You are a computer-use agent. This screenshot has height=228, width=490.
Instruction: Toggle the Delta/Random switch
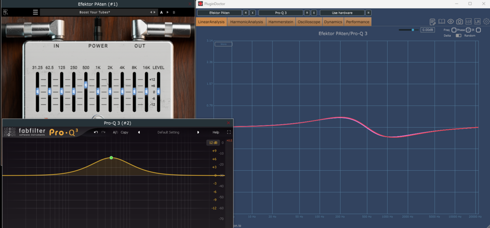point(458,35)
